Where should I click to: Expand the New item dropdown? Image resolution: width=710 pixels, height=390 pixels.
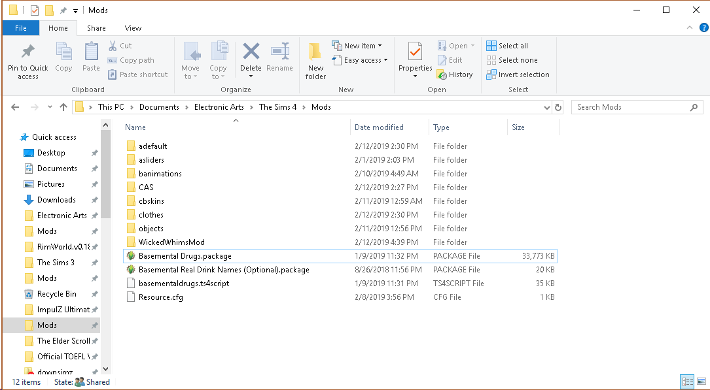pos(380,46)
